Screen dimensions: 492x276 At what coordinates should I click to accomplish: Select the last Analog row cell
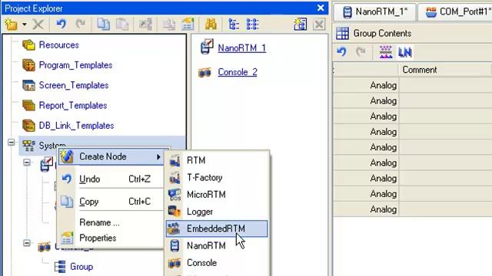(366, 209)
